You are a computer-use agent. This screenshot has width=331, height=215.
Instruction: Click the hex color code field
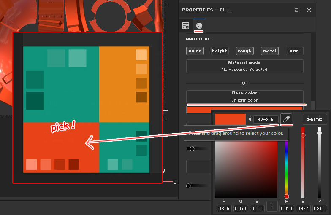266,119
